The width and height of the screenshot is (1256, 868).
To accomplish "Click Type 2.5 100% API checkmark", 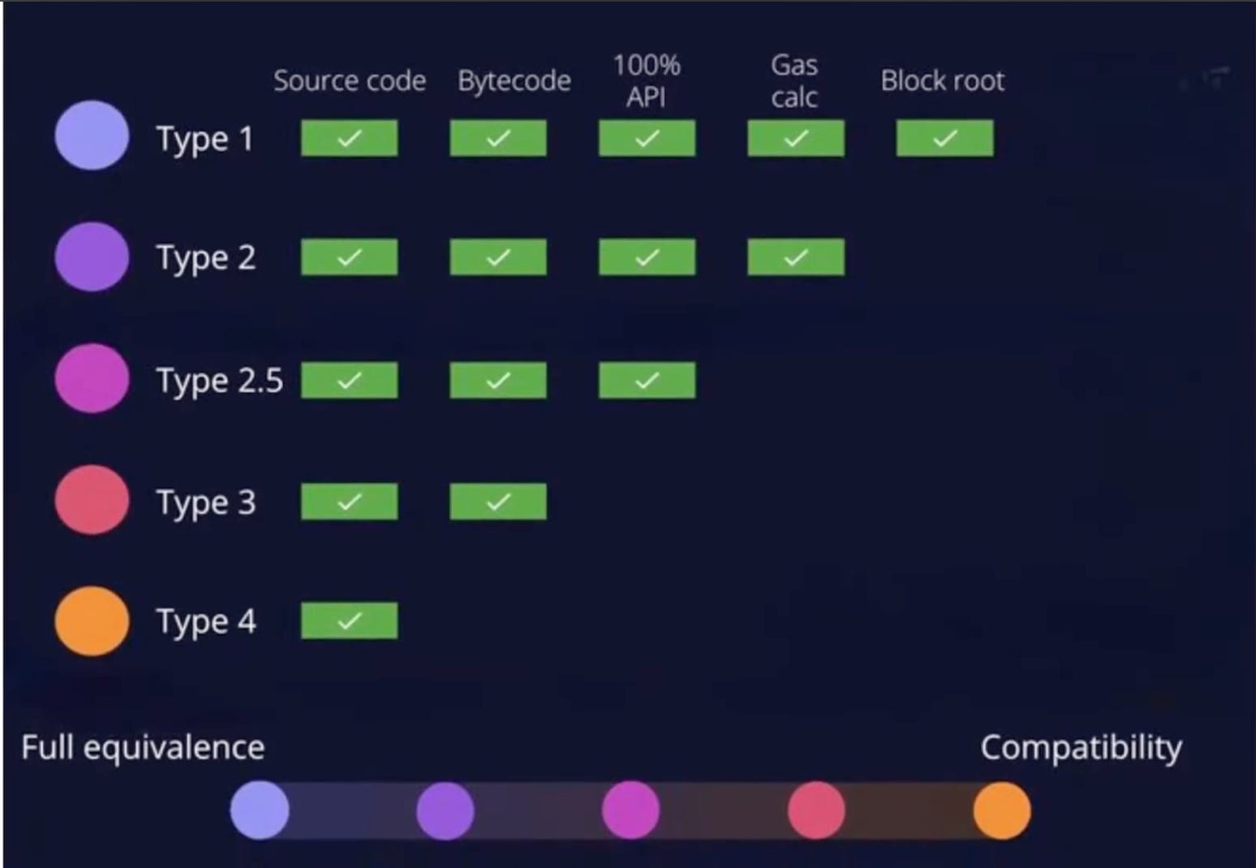I will point(647,380).
